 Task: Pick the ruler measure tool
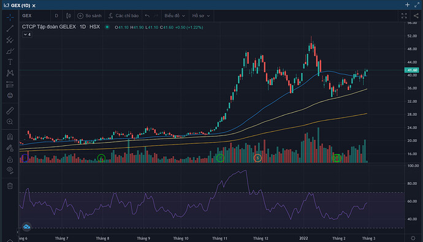tap(10, 110)
